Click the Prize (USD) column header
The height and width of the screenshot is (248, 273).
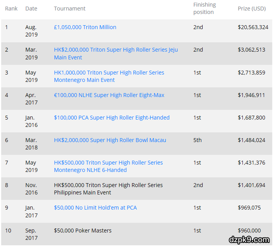tap(252, 9)
